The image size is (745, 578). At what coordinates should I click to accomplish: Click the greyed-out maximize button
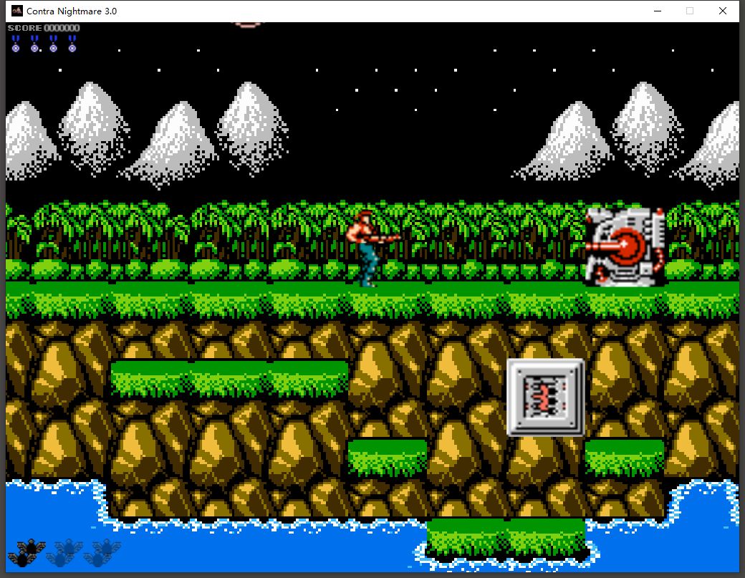tap(690, 11)
